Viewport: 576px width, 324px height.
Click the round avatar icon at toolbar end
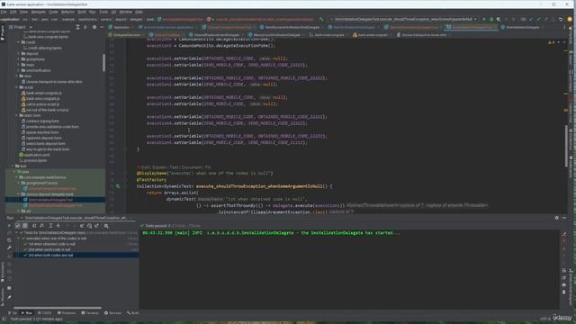[570, 19]
